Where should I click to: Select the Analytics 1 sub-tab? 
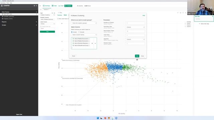point(46,10)
